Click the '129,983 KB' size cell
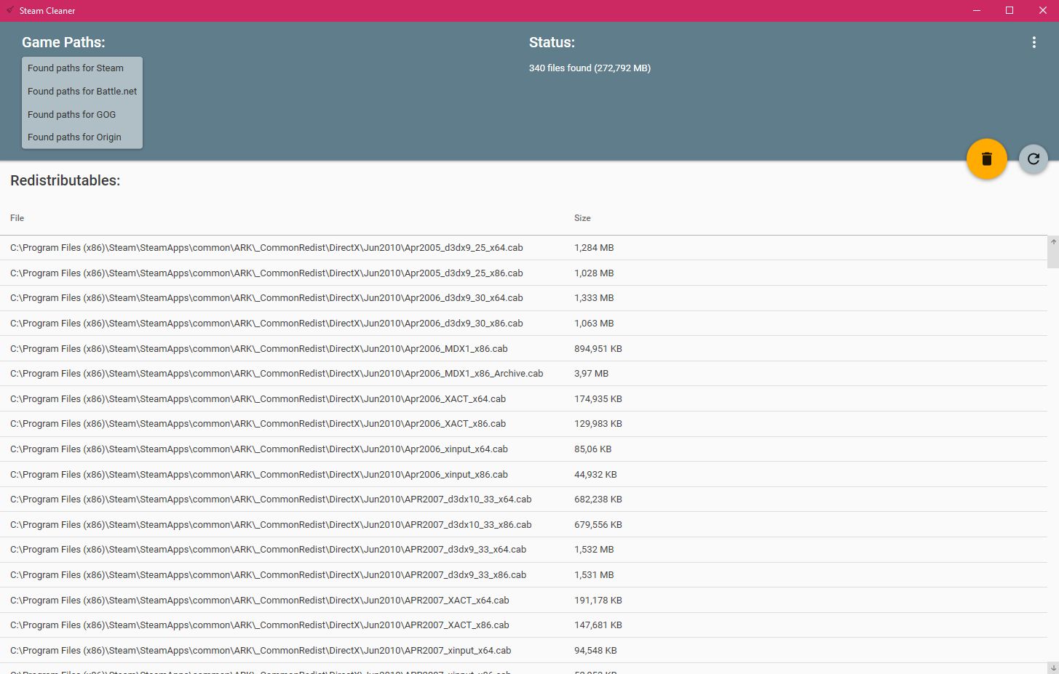1059x674 pixels. [598, 424]
